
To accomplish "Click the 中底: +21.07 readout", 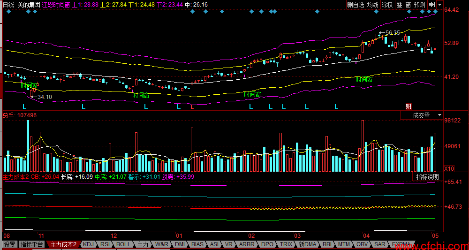I will coord(111,177).
